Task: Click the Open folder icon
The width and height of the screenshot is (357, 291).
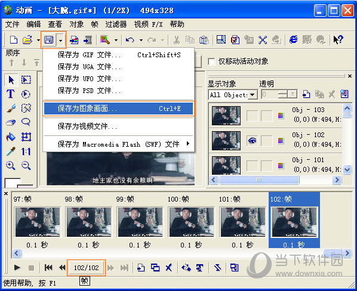Action: [27, 40]
